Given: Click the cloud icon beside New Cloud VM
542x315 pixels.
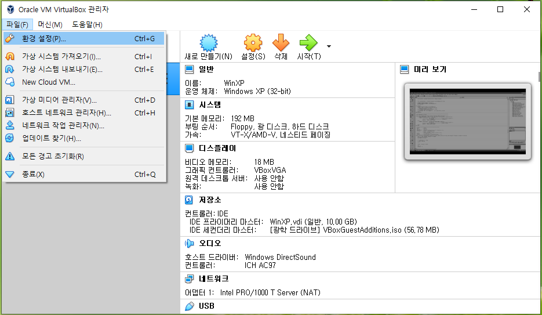Looking at the screenshot, I should coord(10,82).
